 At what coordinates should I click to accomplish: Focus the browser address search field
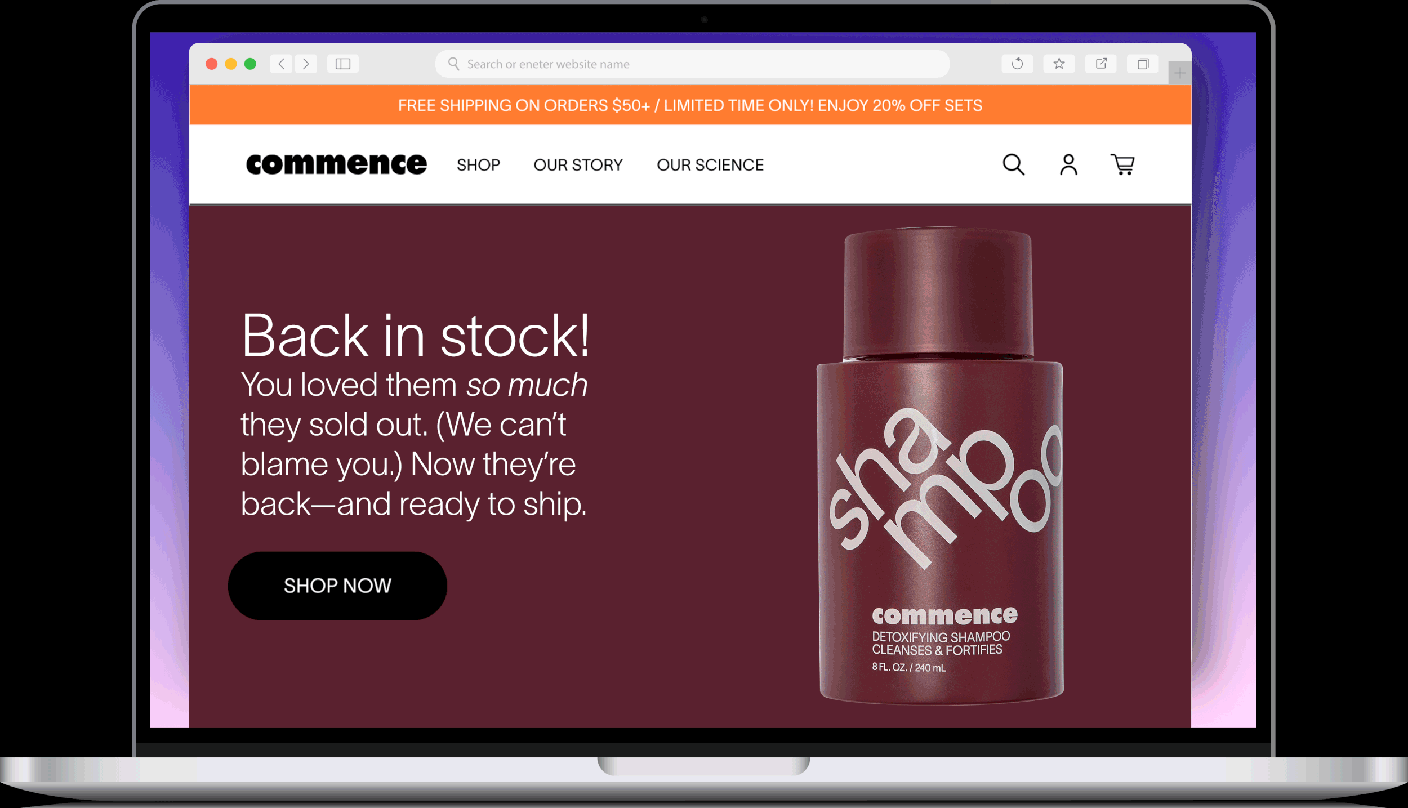692,64
